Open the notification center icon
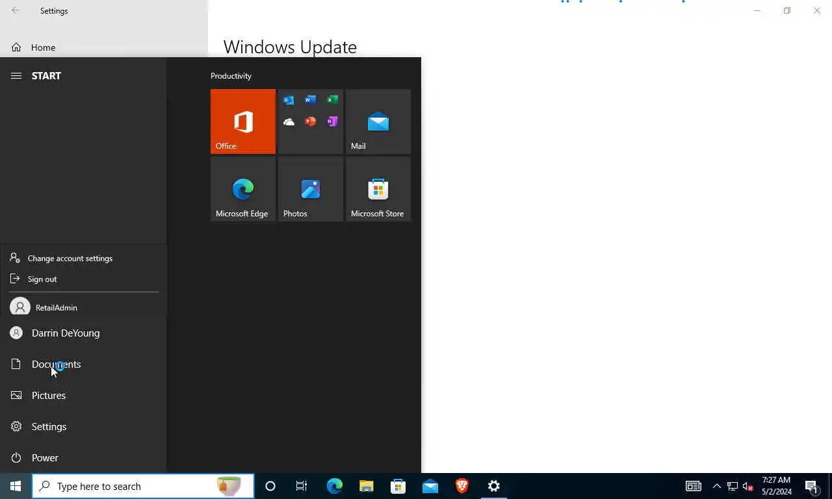This screenshot has height=499, width=832. [812, 486]
